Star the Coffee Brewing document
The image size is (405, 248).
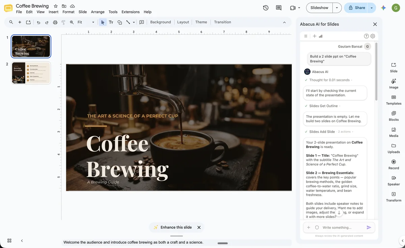[x=56, y=6]
